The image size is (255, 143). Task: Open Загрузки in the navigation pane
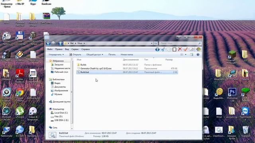[x=59, y=64]
